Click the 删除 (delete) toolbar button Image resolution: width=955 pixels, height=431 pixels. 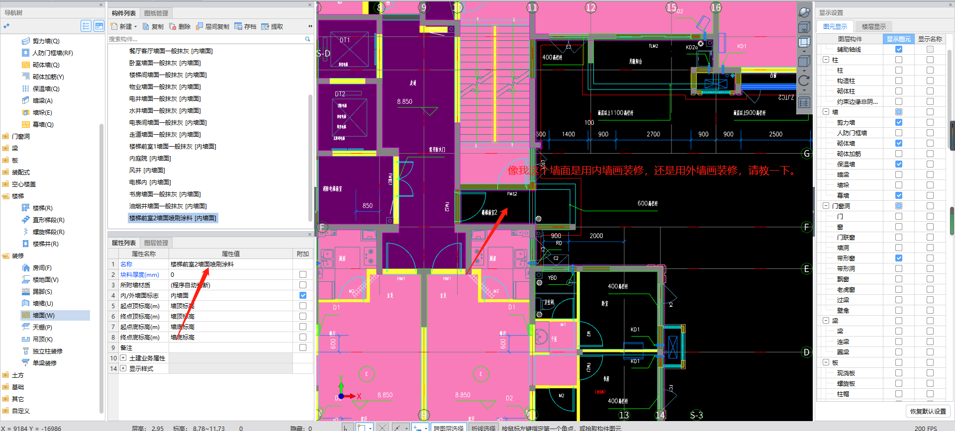180,26
